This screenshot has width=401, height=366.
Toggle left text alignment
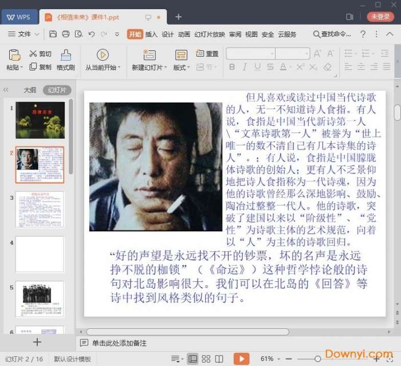tap(348, 67)
